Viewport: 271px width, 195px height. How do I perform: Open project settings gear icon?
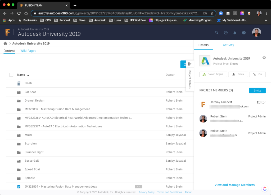pyautogui.click(x=264, y=58)
